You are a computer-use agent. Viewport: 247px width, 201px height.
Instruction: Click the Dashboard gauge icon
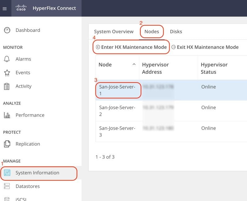click(x=7, y=30)
